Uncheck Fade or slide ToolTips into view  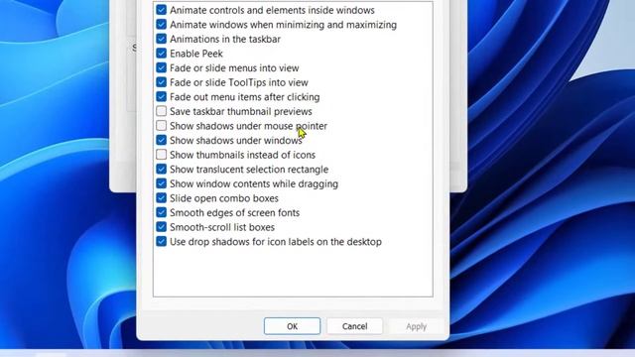click(x=161, y=82)
